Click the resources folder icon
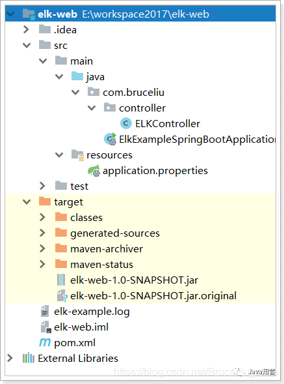This screenshot has height=384, width=284. (x=77, y=155)
